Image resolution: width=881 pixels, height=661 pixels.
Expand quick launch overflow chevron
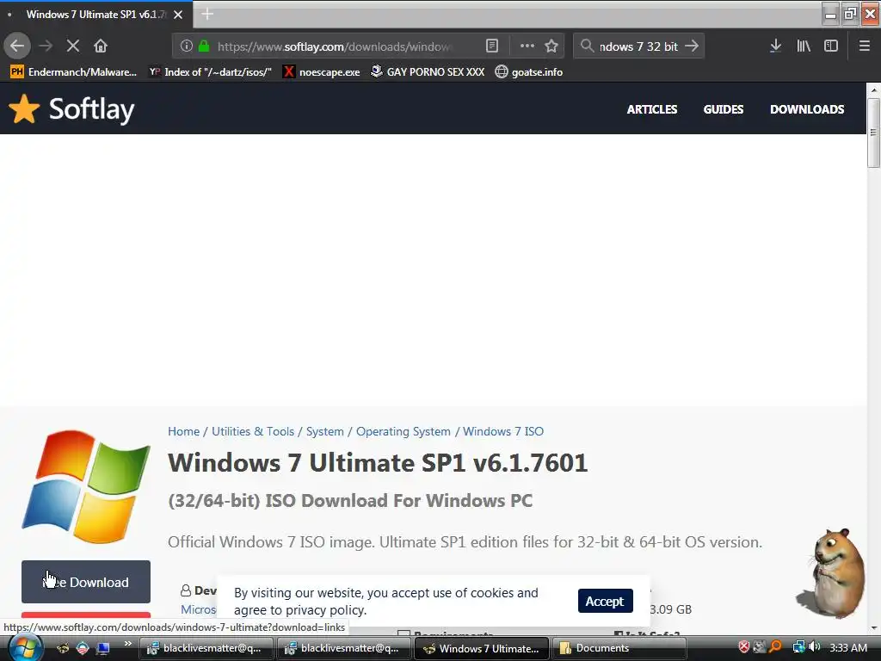tap(128, 643)
